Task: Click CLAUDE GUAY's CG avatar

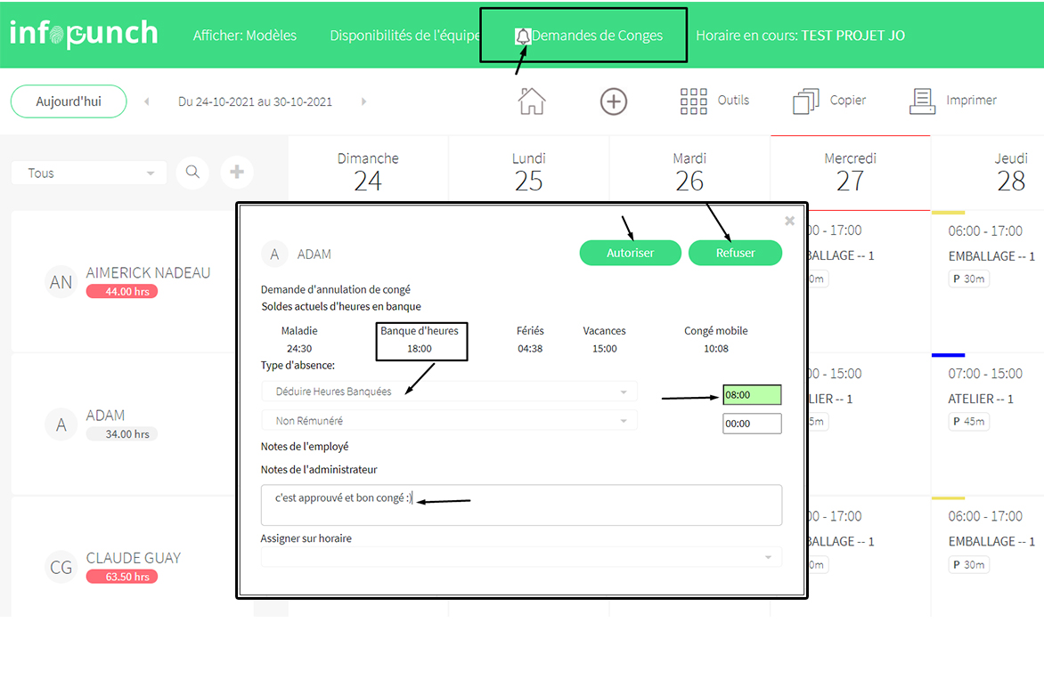Action: coord(61,568)
